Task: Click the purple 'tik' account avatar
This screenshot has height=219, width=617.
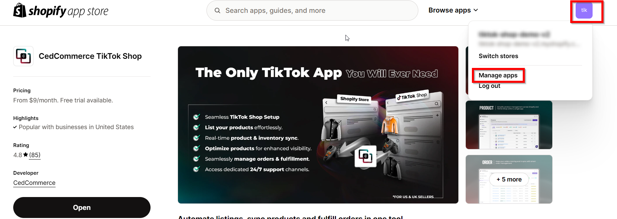Action: coord(584,10)
